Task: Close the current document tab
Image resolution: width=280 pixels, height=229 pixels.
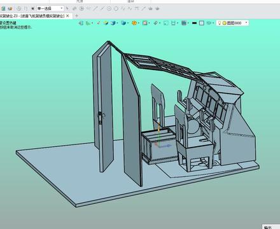Action: (x=67, y=16)
